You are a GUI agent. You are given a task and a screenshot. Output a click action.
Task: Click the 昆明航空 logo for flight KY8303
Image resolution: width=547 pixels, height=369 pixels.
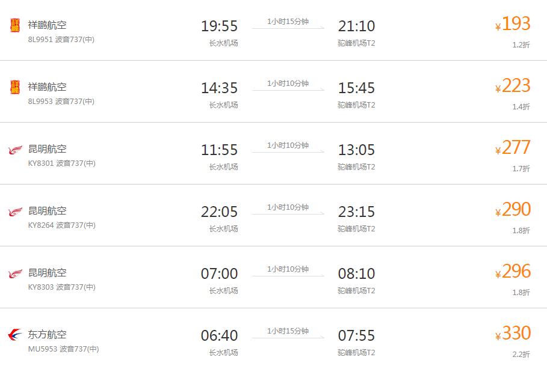point(15,273)
